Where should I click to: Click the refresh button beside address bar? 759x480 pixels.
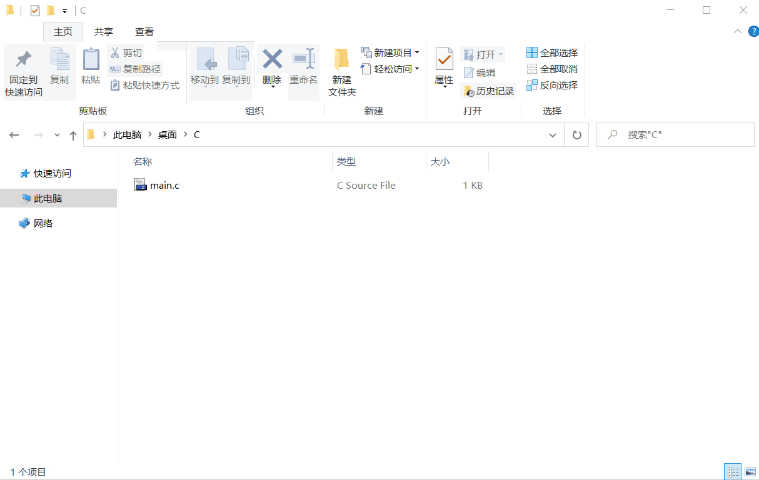tap(576, 134)
